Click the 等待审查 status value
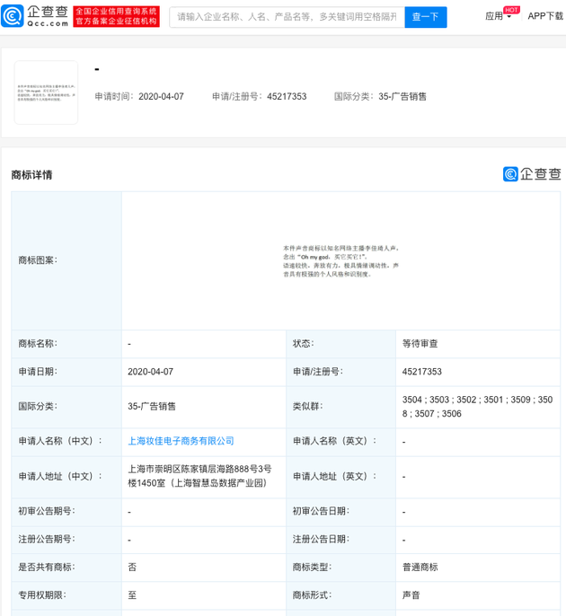The width and height of the screenshot is (566, 616). (420, 343)
